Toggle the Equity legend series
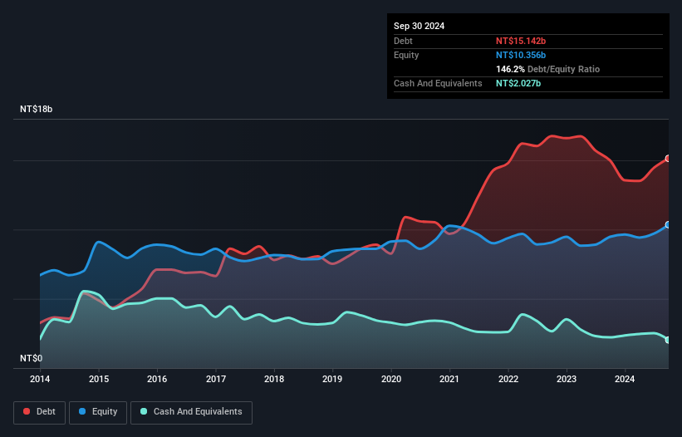Screen dimensions: 682x437 click(x=99, y=411)
